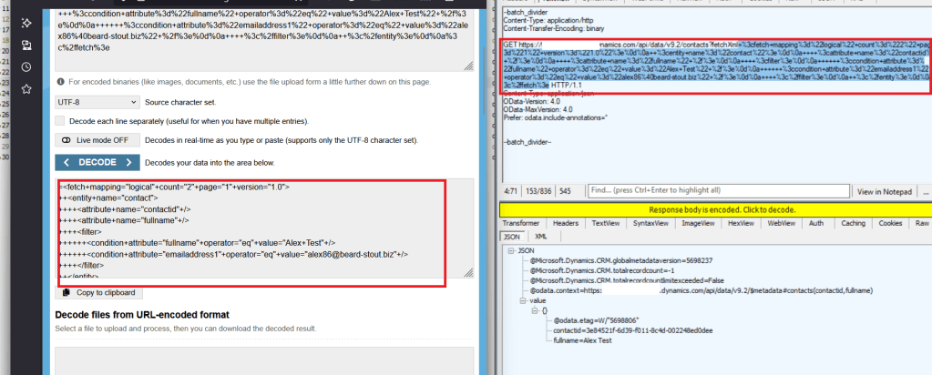
Task: Click OData-MaxVersion: 4.0 header line
Action: coord(538,110)
